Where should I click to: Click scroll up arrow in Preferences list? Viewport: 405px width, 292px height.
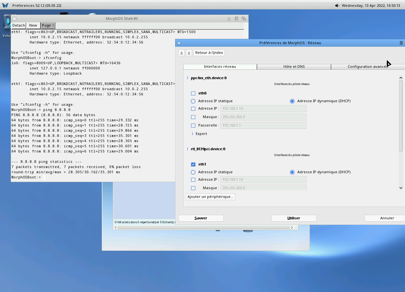401,78
